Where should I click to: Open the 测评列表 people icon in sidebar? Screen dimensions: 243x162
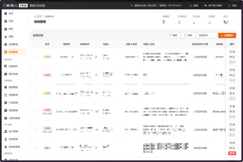pyautogui.click(x=6, y=74)
